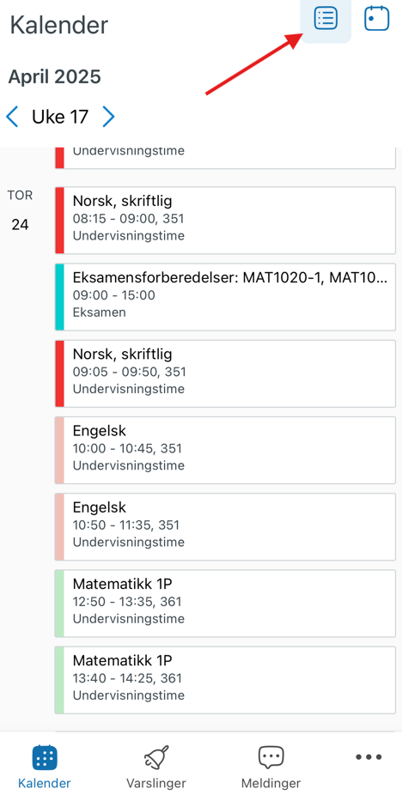Go to next week arrow
Screen dimensions: 402x807
108,117
